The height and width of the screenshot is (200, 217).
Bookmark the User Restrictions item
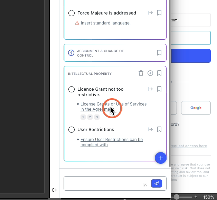click(159, 129)
